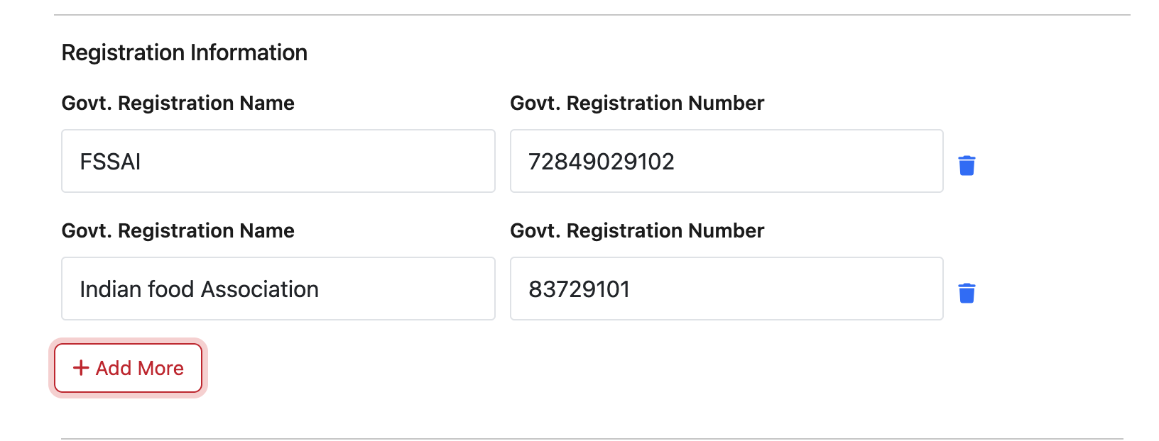Viewport: 1159px width, 441px height.
Task: Click the plus icon in Add More
Action: point(81,368)
